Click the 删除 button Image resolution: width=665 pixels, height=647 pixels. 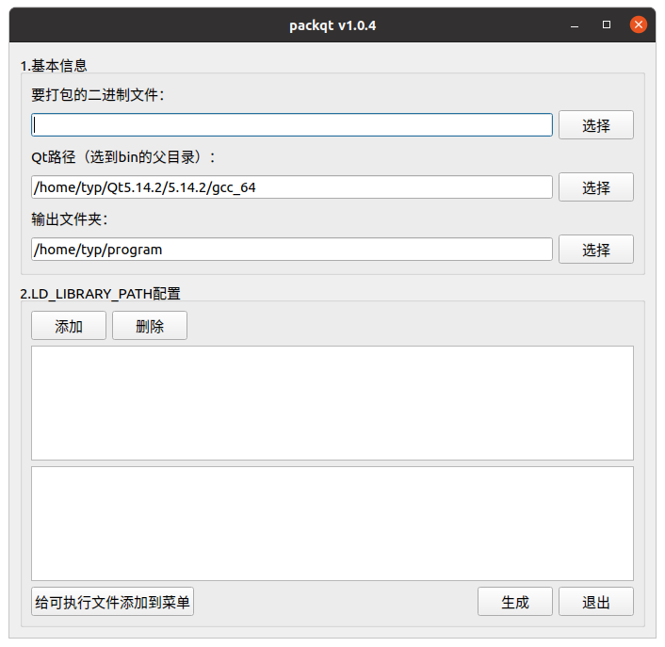pos(150,326)
